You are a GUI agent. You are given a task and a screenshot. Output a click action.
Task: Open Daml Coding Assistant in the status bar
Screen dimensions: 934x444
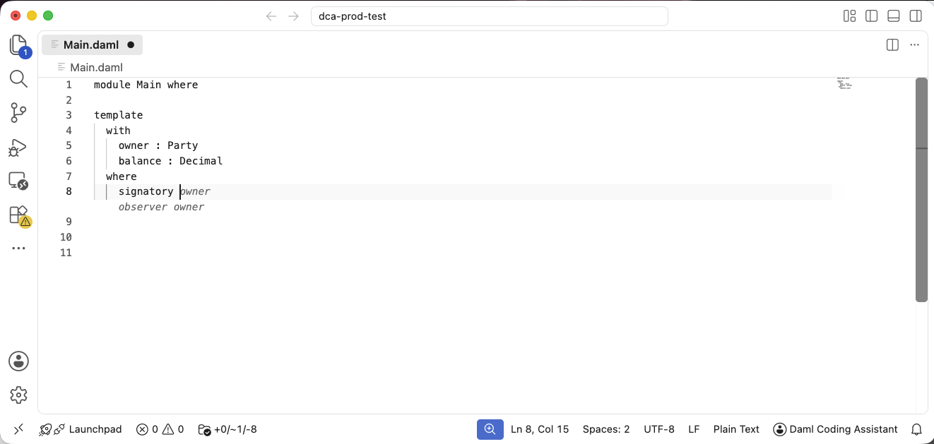coord(835,429)
